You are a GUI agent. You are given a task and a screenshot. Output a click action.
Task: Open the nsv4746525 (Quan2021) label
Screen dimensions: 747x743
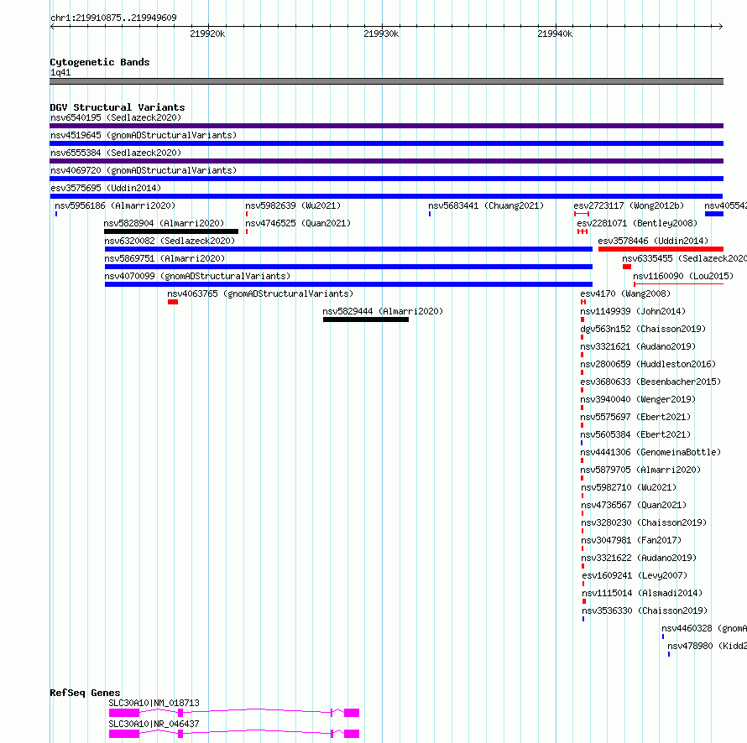pos(298,223)
